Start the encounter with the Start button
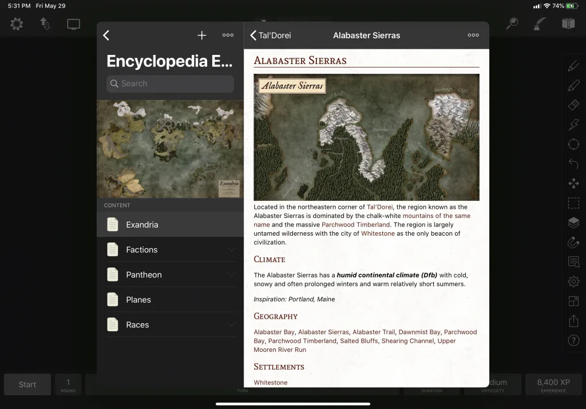Viewport: 586px width, 409px height. click(x=27, y=384)
